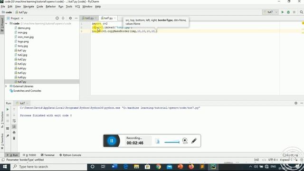This screenshot has width=304, height=171.
Task: Adjust the recorder volume slider
Action: click(172, 142)
